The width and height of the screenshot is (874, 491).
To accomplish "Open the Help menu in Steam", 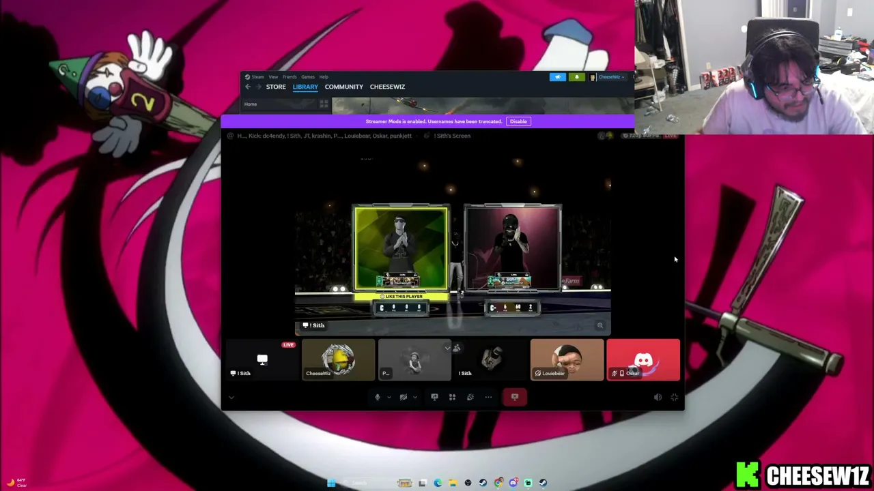I will point(324,77).
